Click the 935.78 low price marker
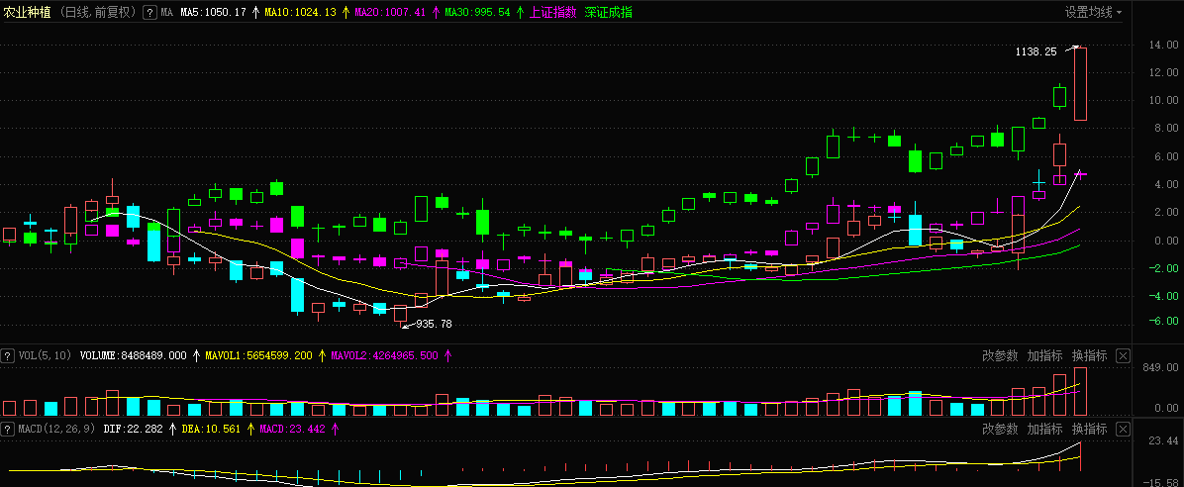The height and width of the screenshot is (487, 1184). (434, 324)
